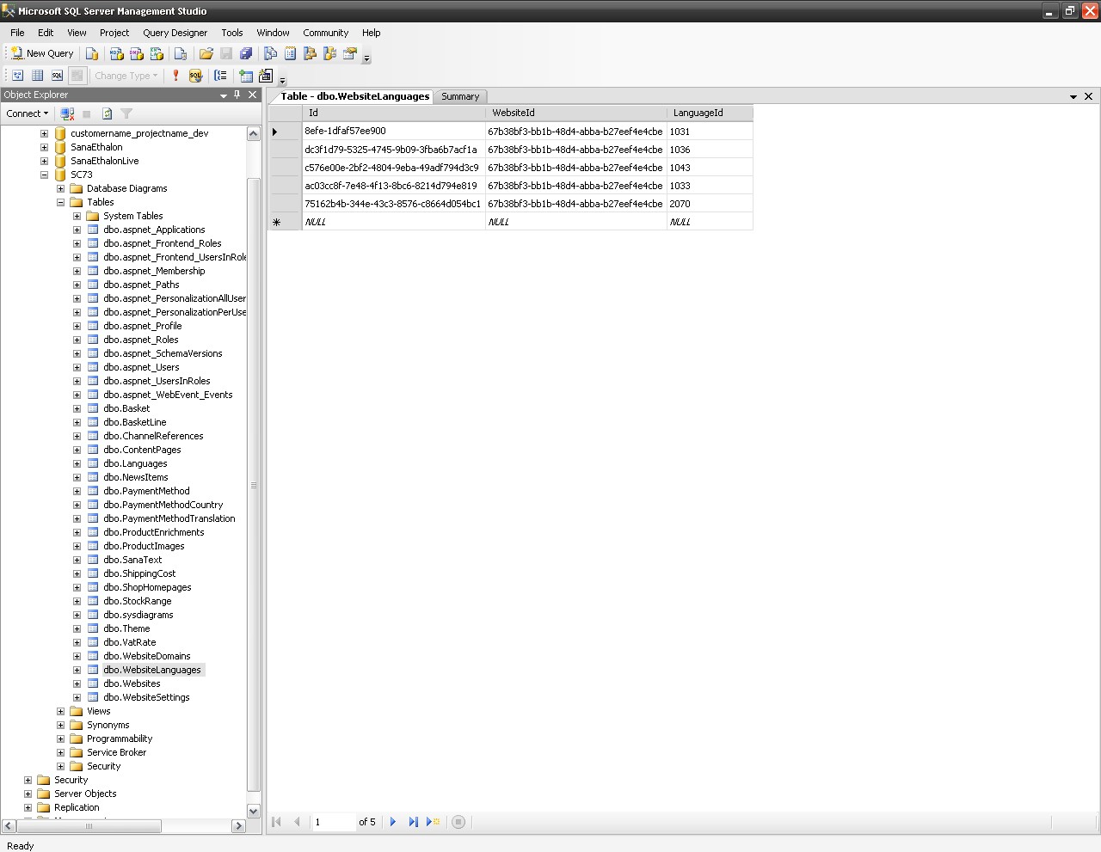Select the dbo.WebsiteSettings table
Image resolution: width=1101 pixels, height=852 pixels.
[x=146, y=697]
